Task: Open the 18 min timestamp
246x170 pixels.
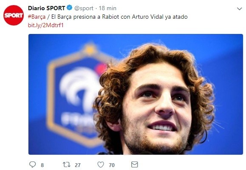Action: [x=107, y=8]
